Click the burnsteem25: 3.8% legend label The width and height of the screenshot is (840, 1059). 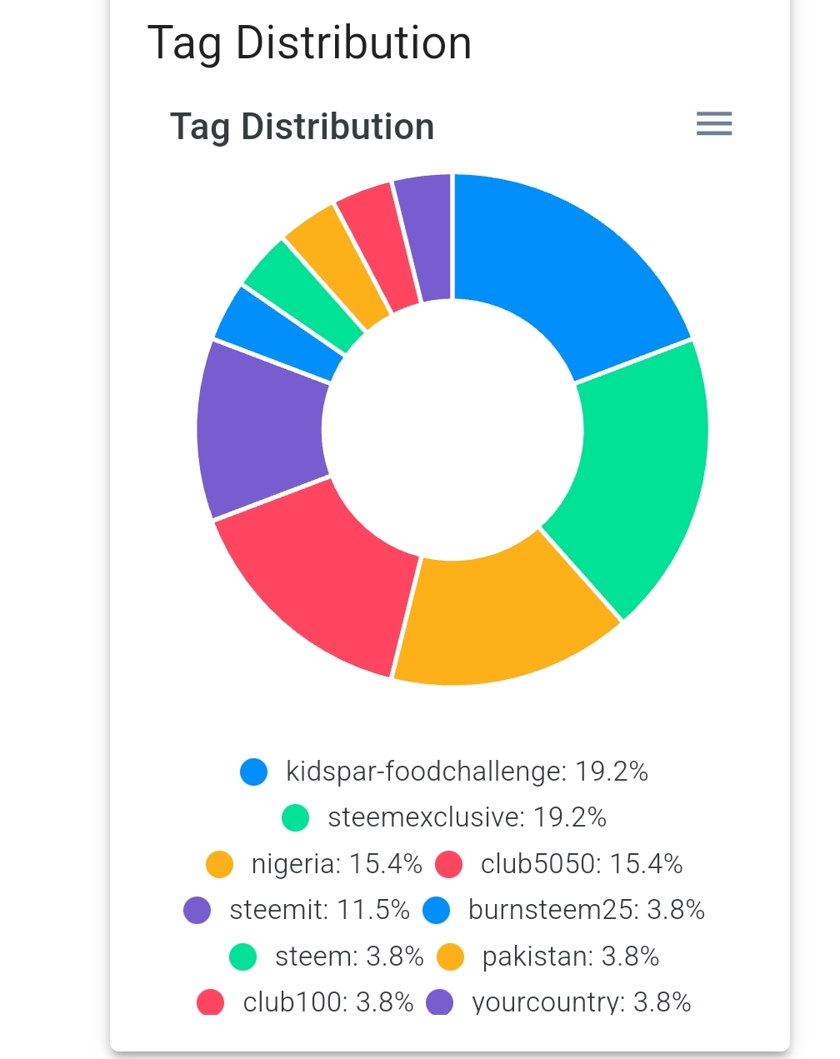[x=587, y=910]
